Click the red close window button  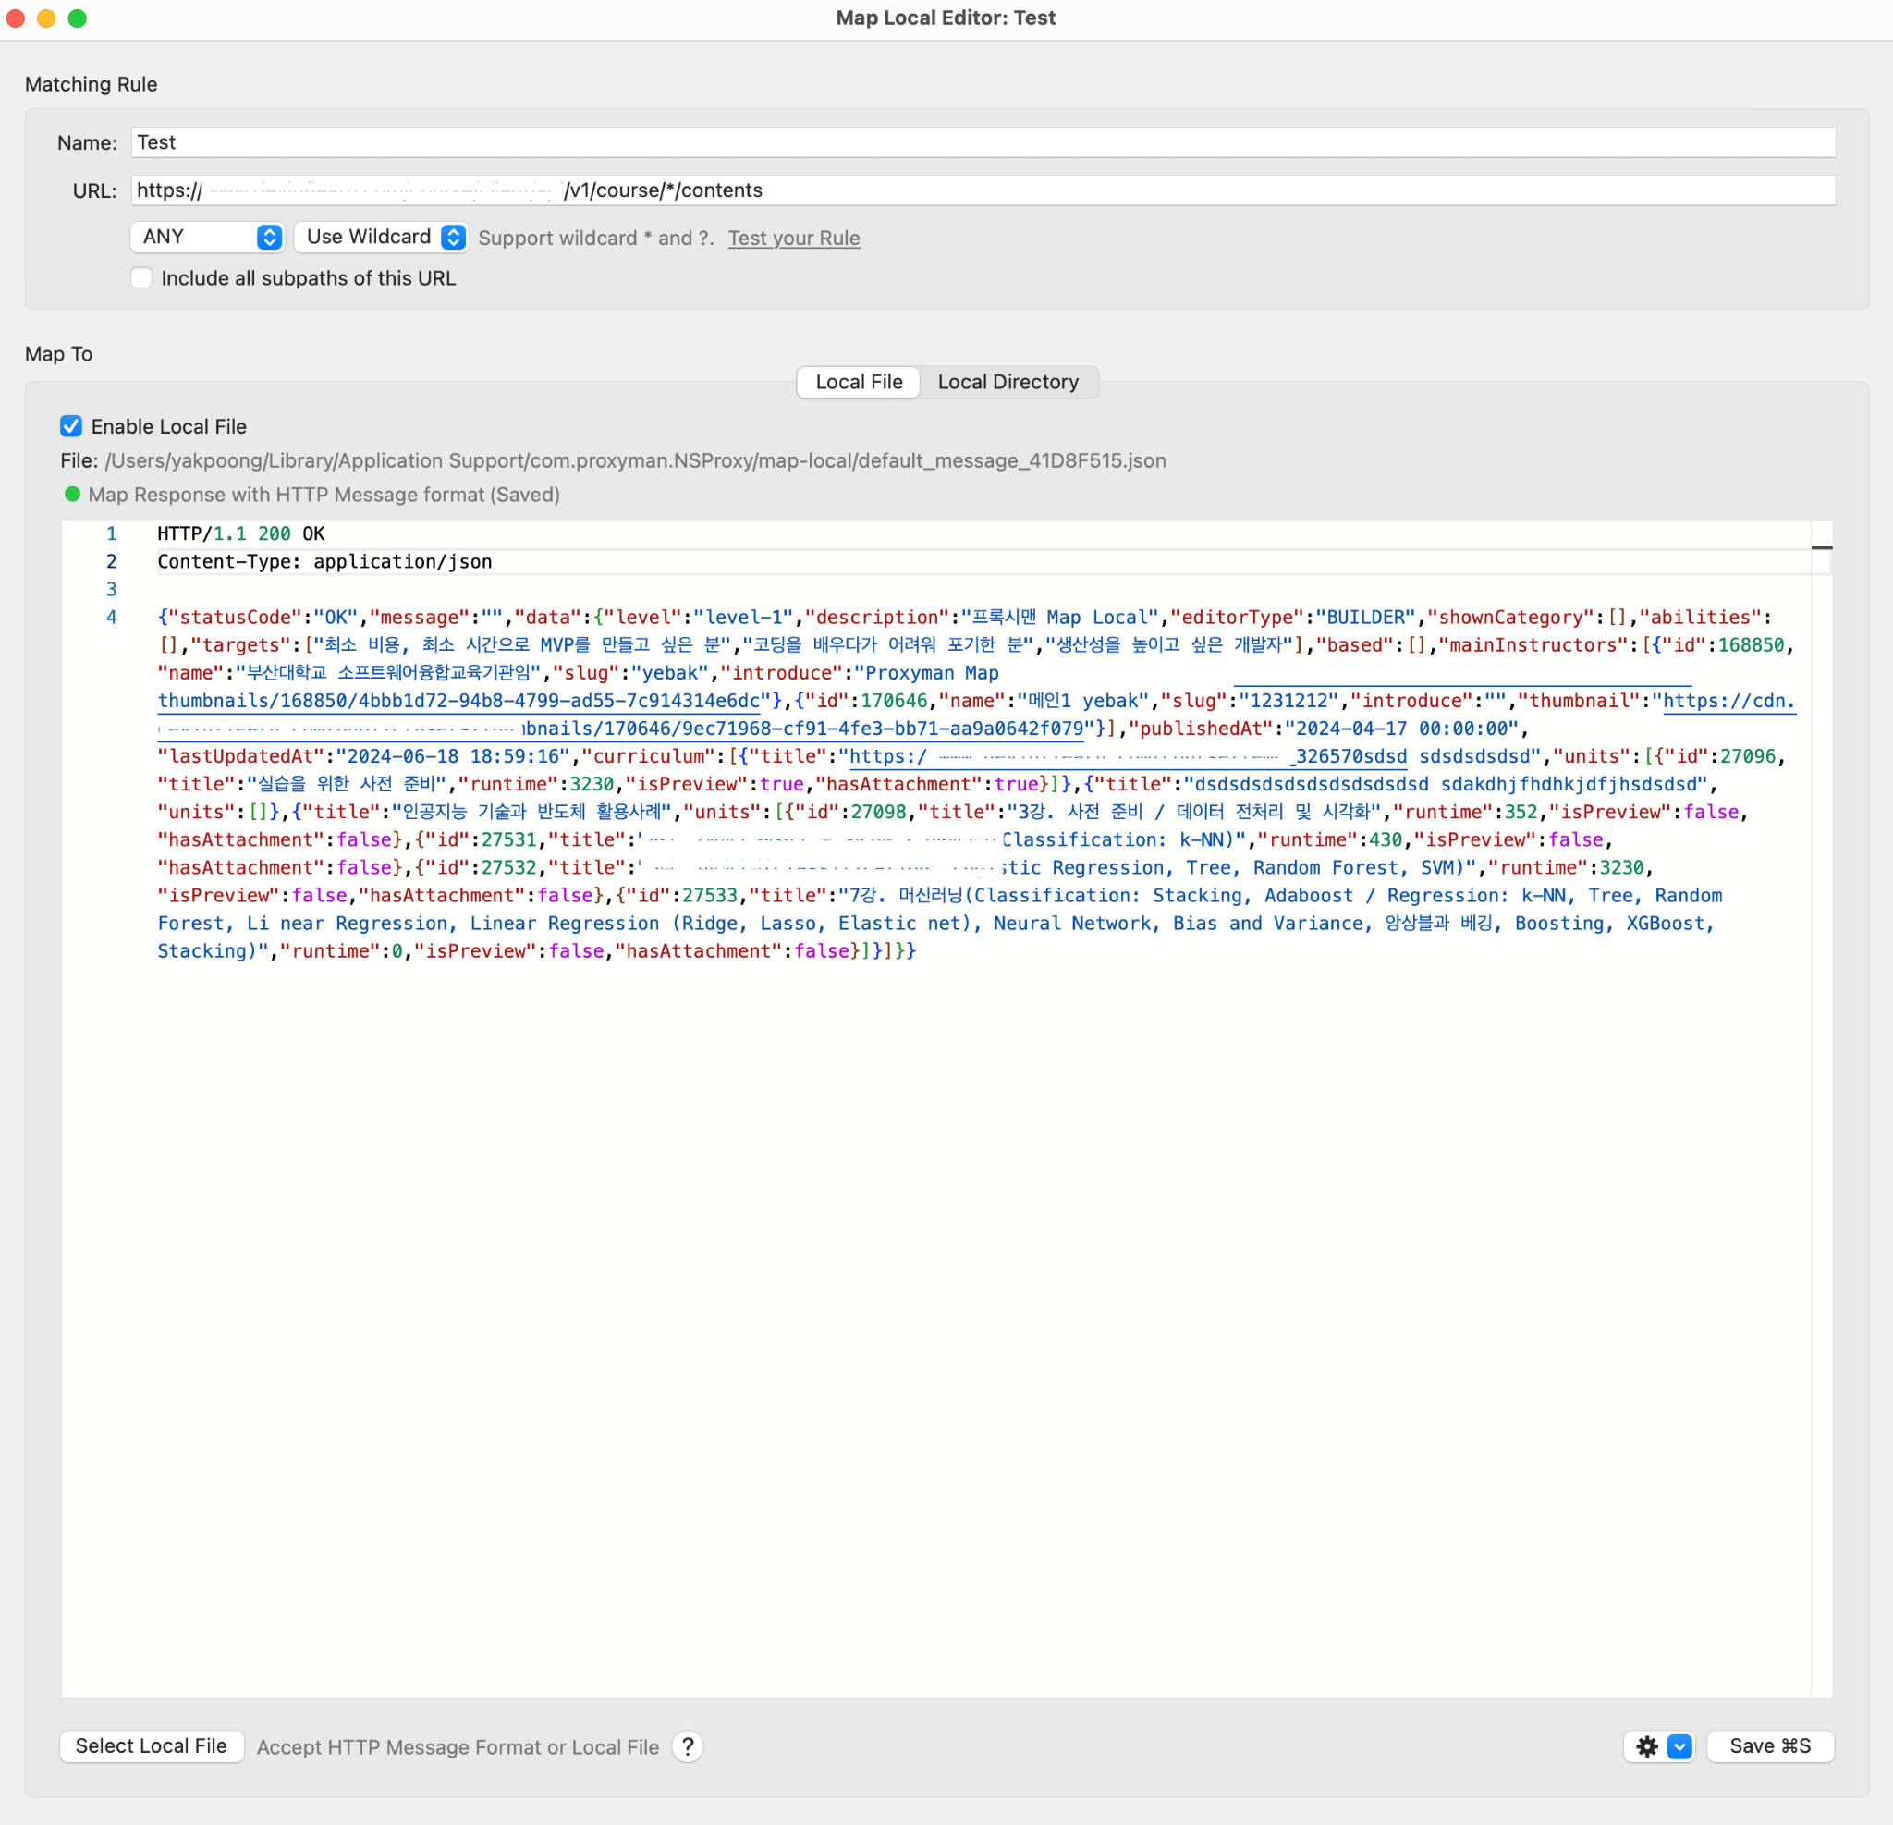tap(16, 18)
